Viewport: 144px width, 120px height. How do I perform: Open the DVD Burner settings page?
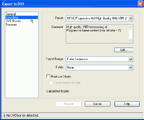[x=13, y=21]
